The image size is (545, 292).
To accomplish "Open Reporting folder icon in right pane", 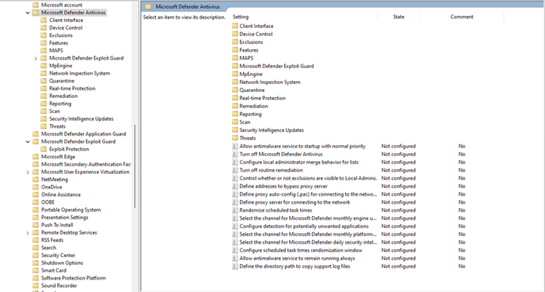I will point(235,114).
